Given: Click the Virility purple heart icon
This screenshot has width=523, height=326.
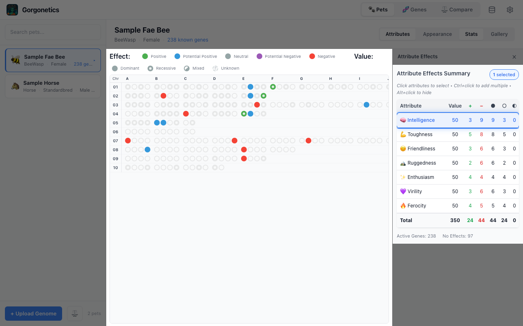Looking at the screenshot, I should 403,191.
